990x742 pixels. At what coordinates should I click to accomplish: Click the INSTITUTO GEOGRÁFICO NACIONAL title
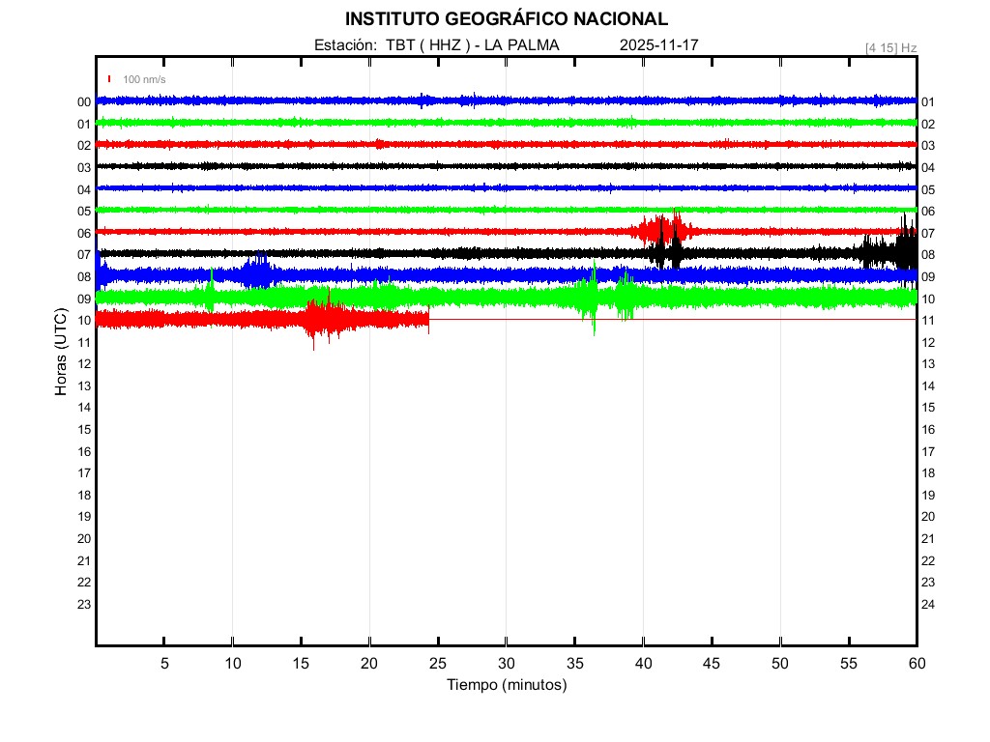[x=506, y=19]
